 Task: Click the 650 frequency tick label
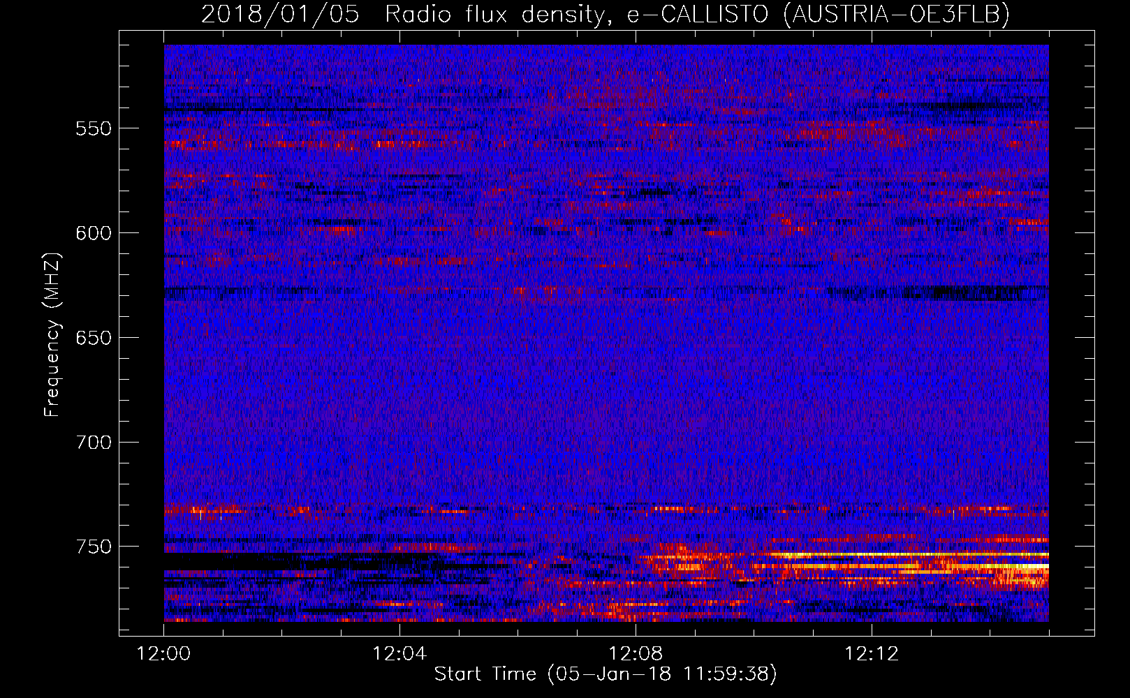pyautogui.click(x=94, y=338)
